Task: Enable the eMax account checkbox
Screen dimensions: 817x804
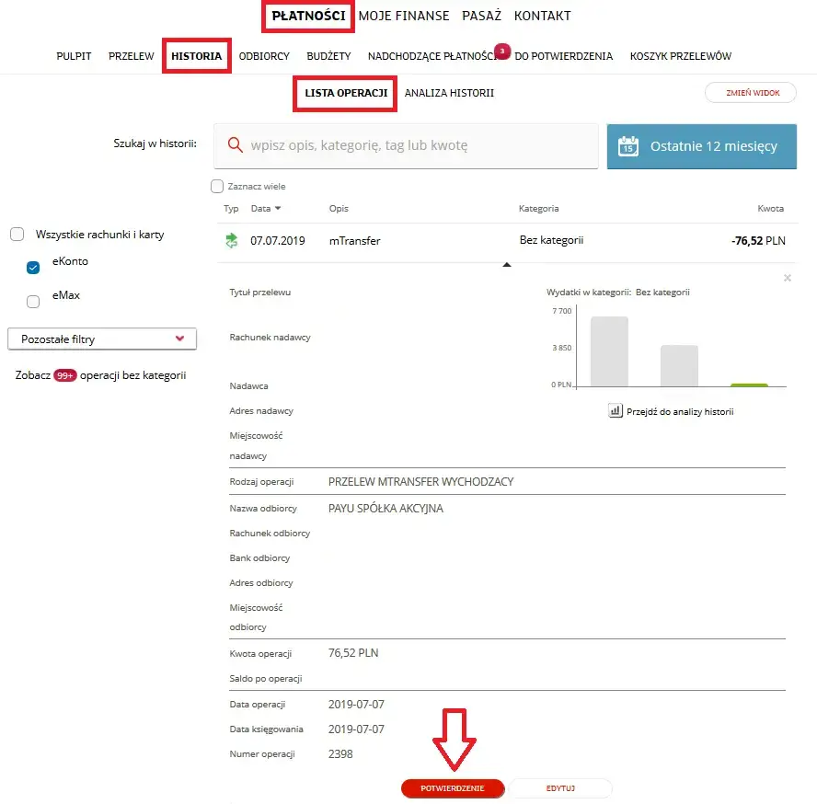Action: (33, 301)
